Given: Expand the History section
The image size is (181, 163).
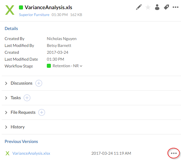Looking at the screenshot, I should coord(18,127).
